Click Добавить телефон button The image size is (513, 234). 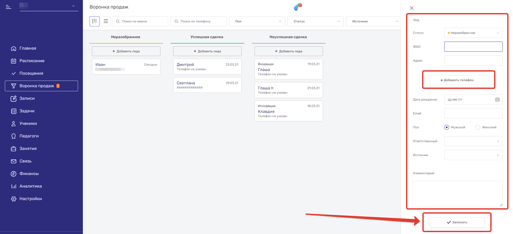[457, 80]
